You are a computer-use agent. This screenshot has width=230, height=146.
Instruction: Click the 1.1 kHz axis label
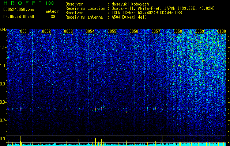3,47
